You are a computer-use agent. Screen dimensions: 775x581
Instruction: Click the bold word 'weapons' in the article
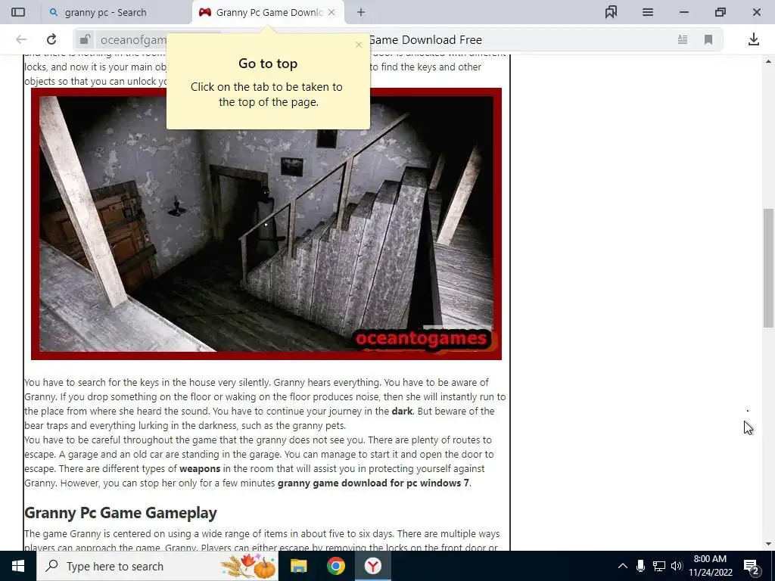tap(200, 468)
